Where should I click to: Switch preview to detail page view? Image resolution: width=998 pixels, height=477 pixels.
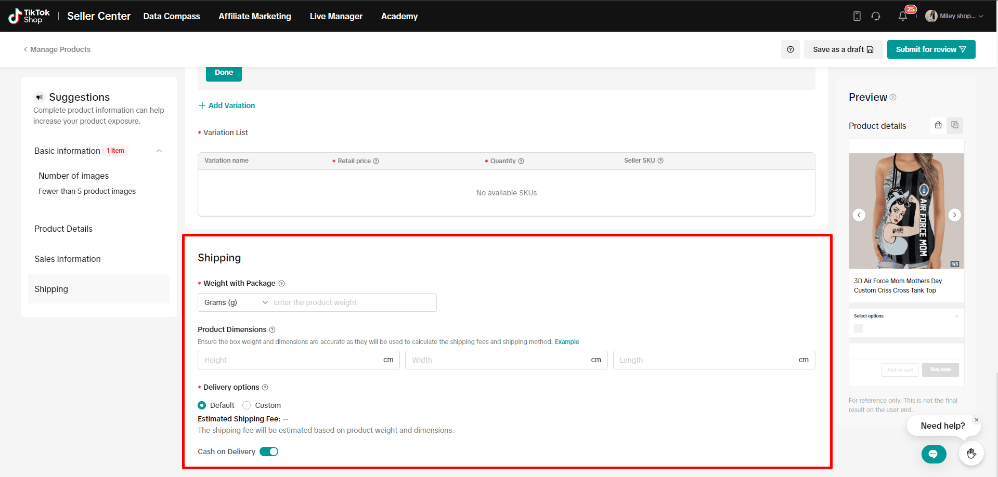click(955, 125)
